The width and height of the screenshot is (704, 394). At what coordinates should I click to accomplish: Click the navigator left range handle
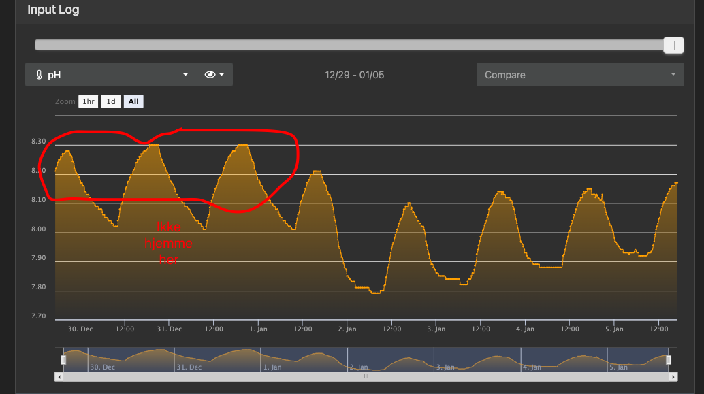tap(63, 359)
